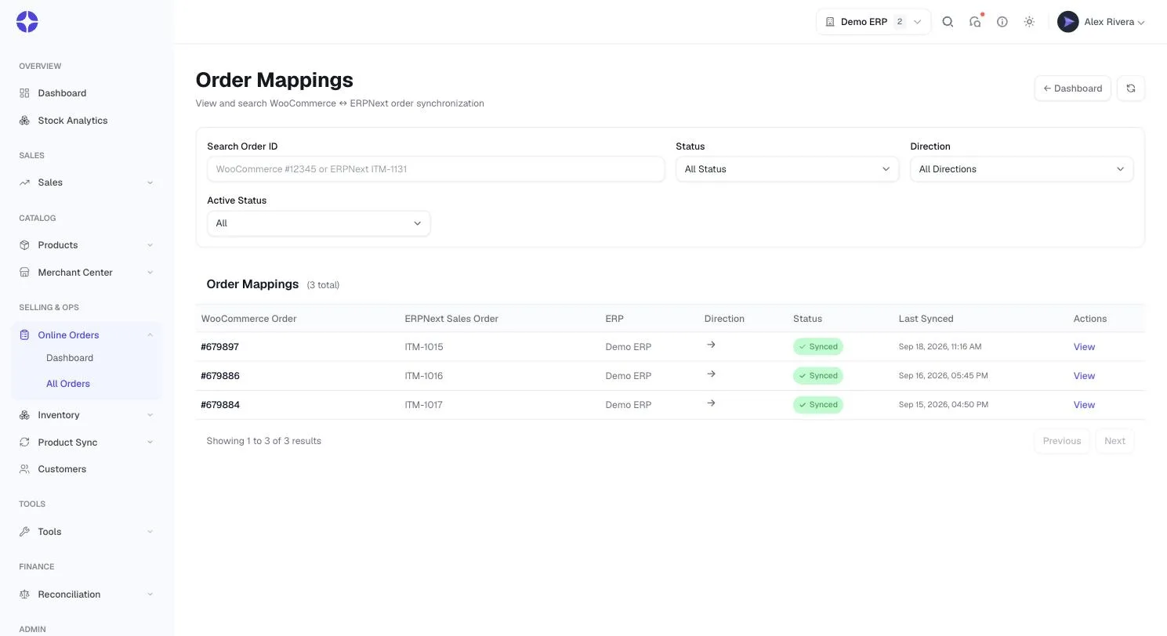Expand the Reconciliation submenu chevron
The image size is (1167, 636).
150,594
